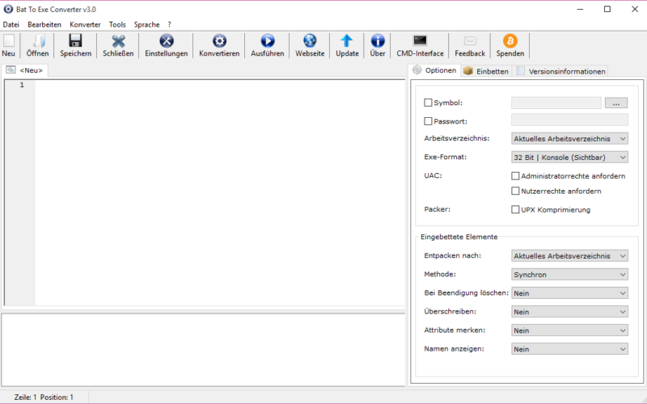Image resolution: width=647 pixels, height=404 pixels.
Task: Launch the CMD-Interface console icon
Action: click(x=420, y=41)
